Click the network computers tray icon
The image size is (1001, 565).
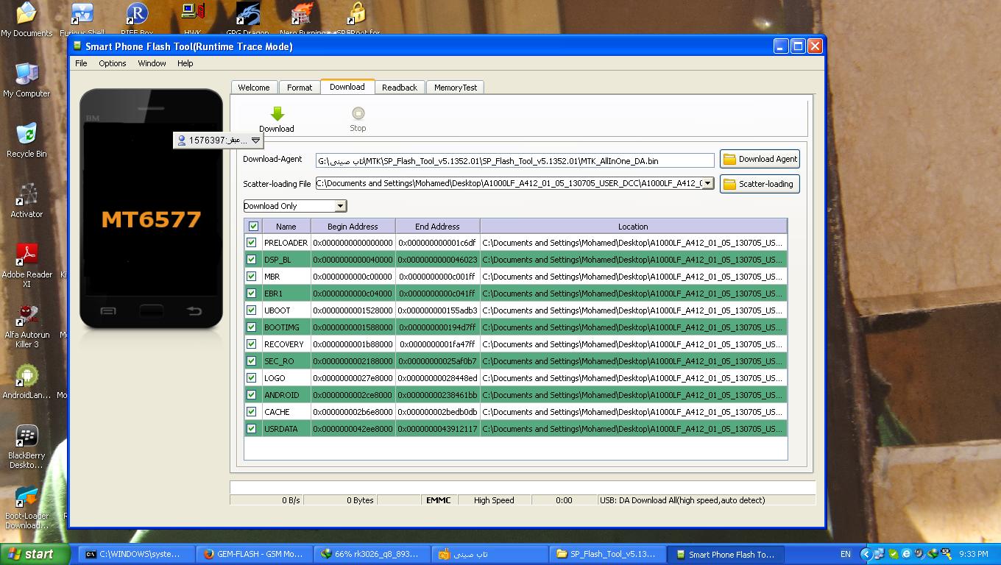click(879, 554)
